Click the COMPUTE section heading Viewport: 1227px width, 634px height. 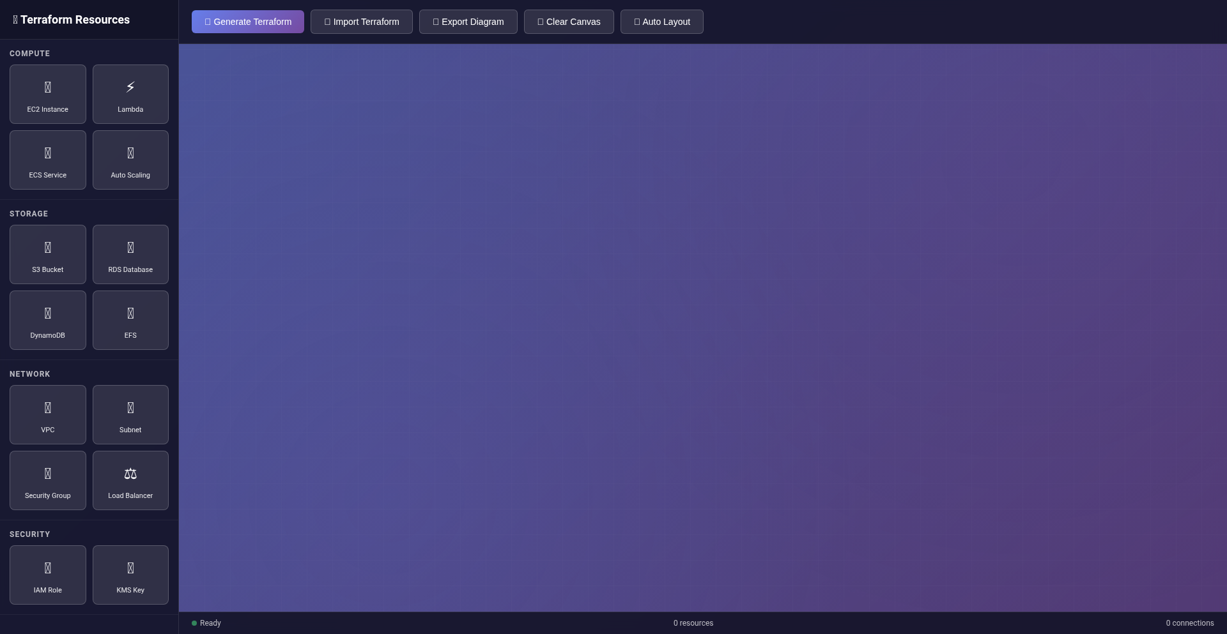[x=29, y=54]
